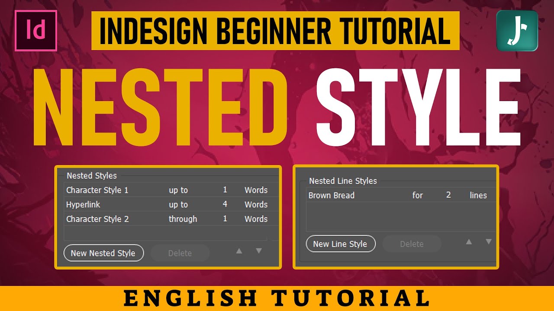Click 'Words' in the Character Style 2 row
Viewport: 554px width, 311px height.
pyautogui.click(x=256, y=219)
